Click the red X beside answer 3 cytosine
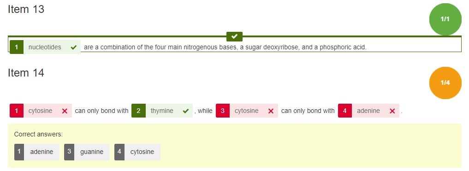The width and height of the screenshot is (469, 171). [271, 111]
